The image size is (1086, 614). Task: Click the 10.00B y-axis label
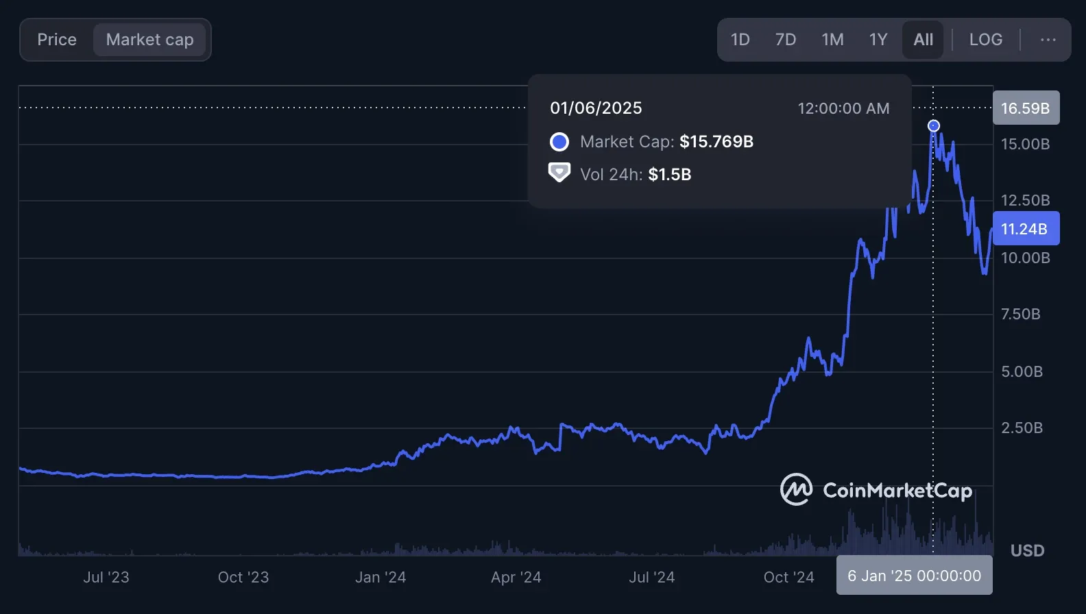click(1025, 258)
